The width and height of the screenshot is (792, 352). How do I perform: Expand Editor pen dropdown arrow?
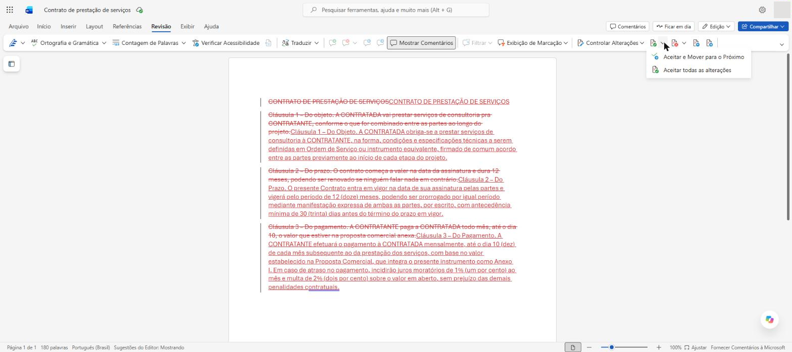pyautogui.click(x=23, y=43)
